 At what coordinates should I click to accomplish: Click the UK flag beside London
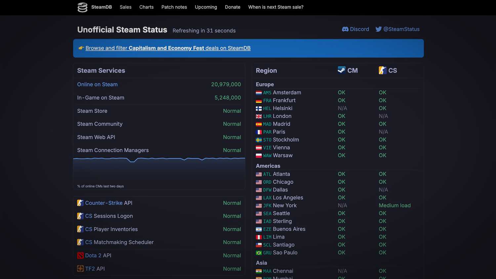point(259,116)
